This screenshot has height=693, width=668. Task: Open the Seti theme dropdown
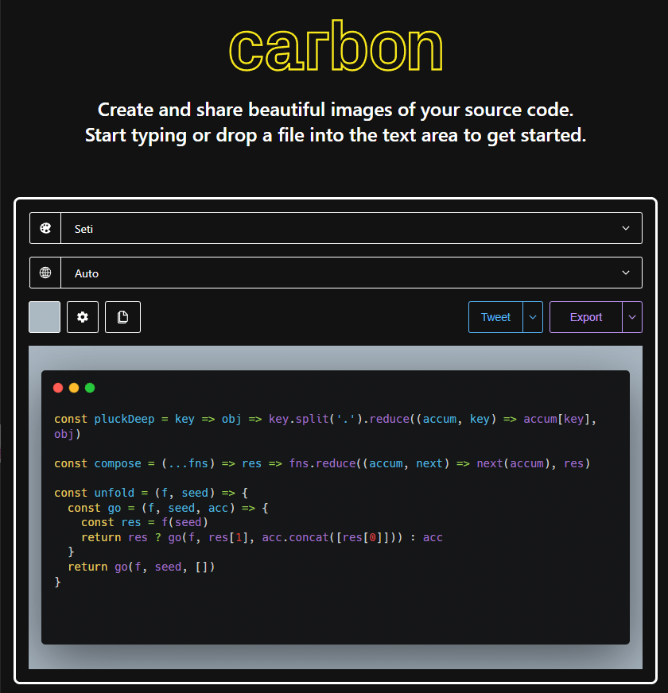coord(336,228)
